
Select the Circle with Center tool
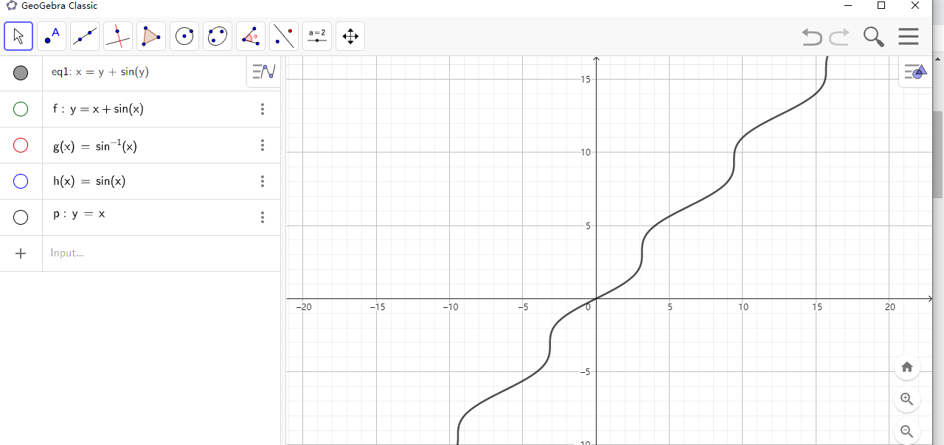point(184,35)
